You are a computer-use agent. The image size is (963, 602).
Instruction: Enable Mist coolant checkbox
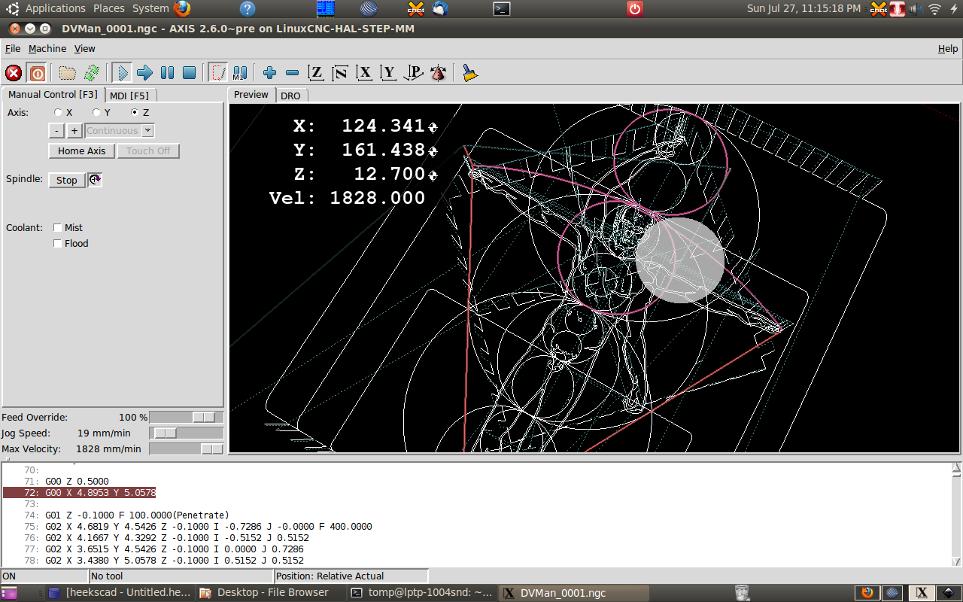click(57, 227)
